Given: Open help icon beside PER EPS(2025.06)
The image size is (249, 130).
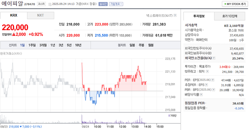Looking at the screenshot, I should click(x=213, y=80).
